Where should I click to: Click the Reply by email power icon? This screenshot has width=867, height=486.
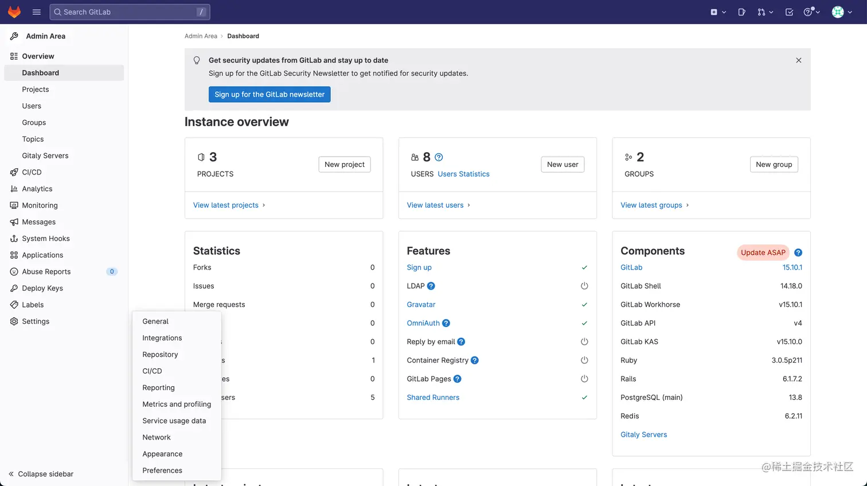click(584, 341)
